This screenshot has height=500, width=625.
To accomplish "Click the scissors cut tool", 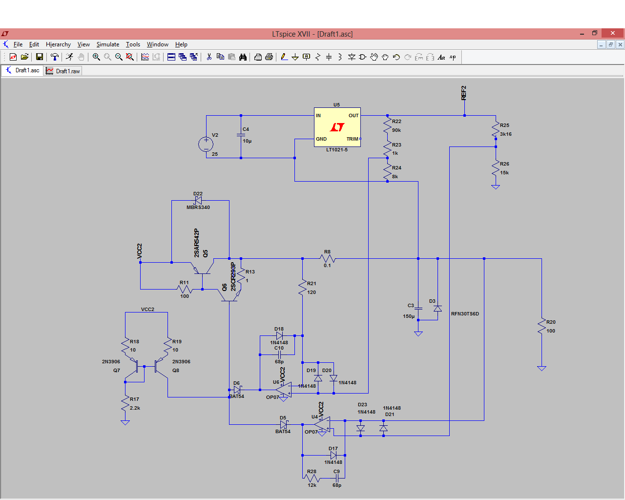I will pos(209,57).
